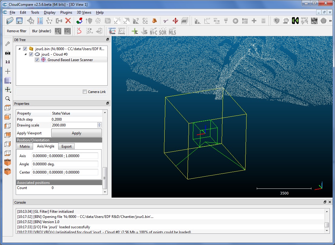This screenshot has height=245, width=335.
Task: Click the MLS smoothing icon
Action: 172,31
